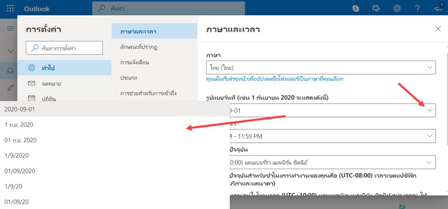Click the search box ค้นหา in header
The image size is (448, 209).
(169, 8)
